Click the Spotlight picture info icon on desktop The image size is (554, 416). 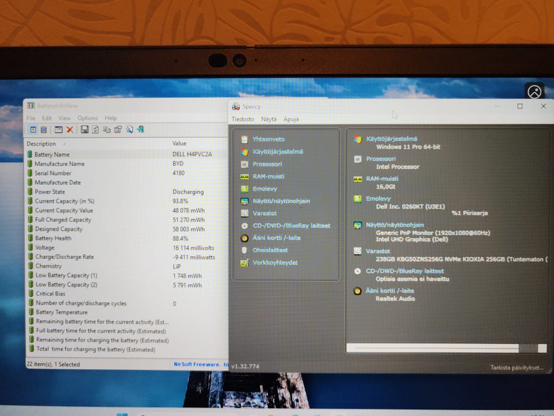[534, 92]
